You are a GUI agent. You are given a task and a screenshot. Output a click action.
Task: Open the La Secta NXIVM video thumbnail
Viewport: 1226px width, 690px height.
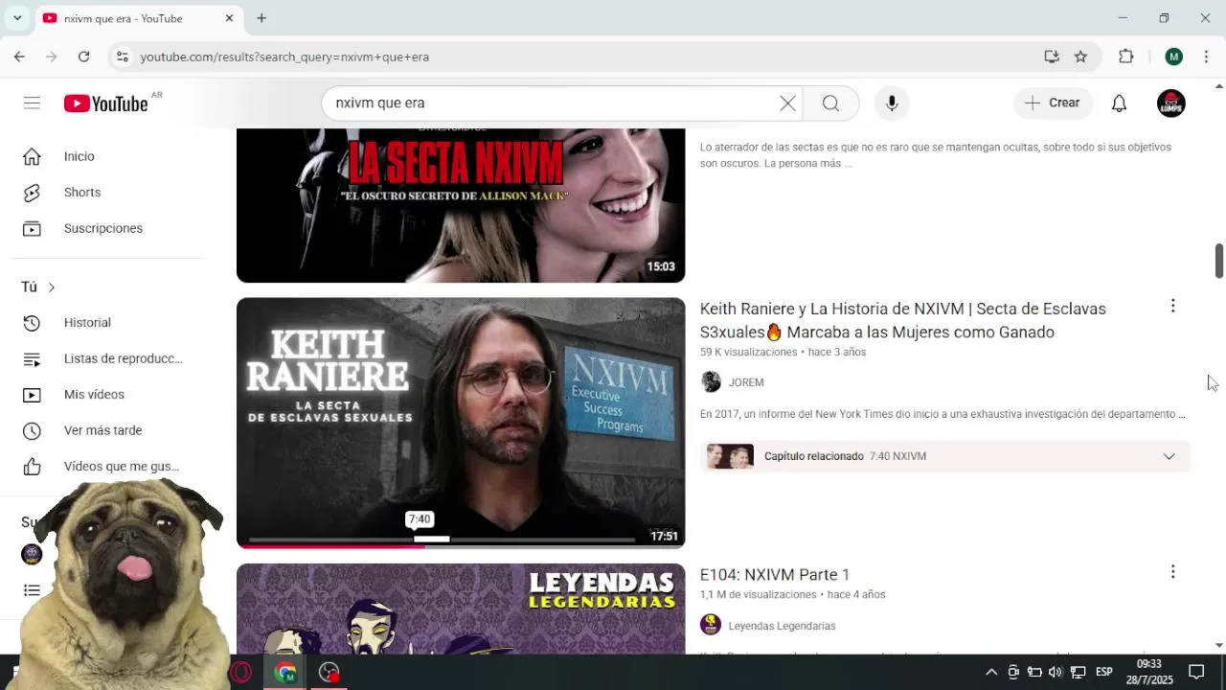tap(461, 205)
